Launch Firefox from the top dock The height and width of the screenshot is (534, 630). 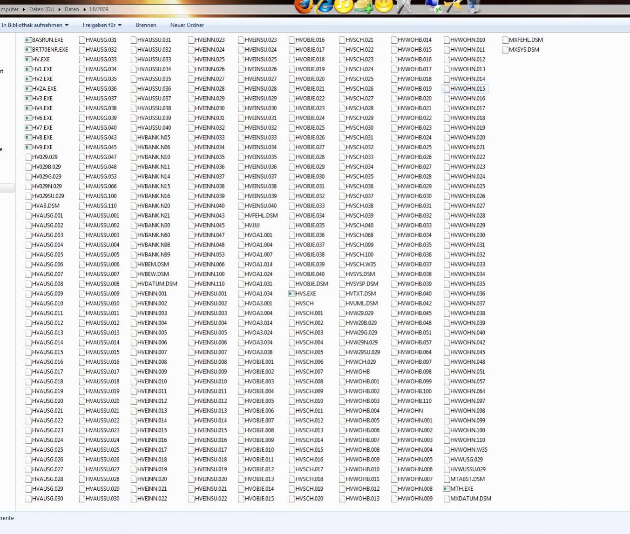pos(304,6)
